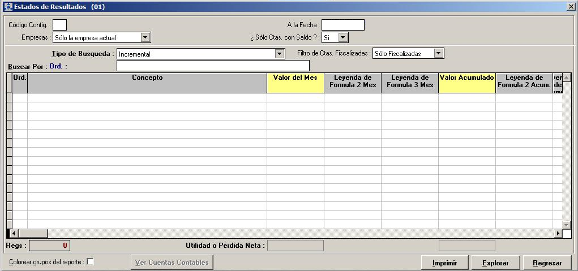Click the Explorar button

pyautogui.click(x=495, y=263)
